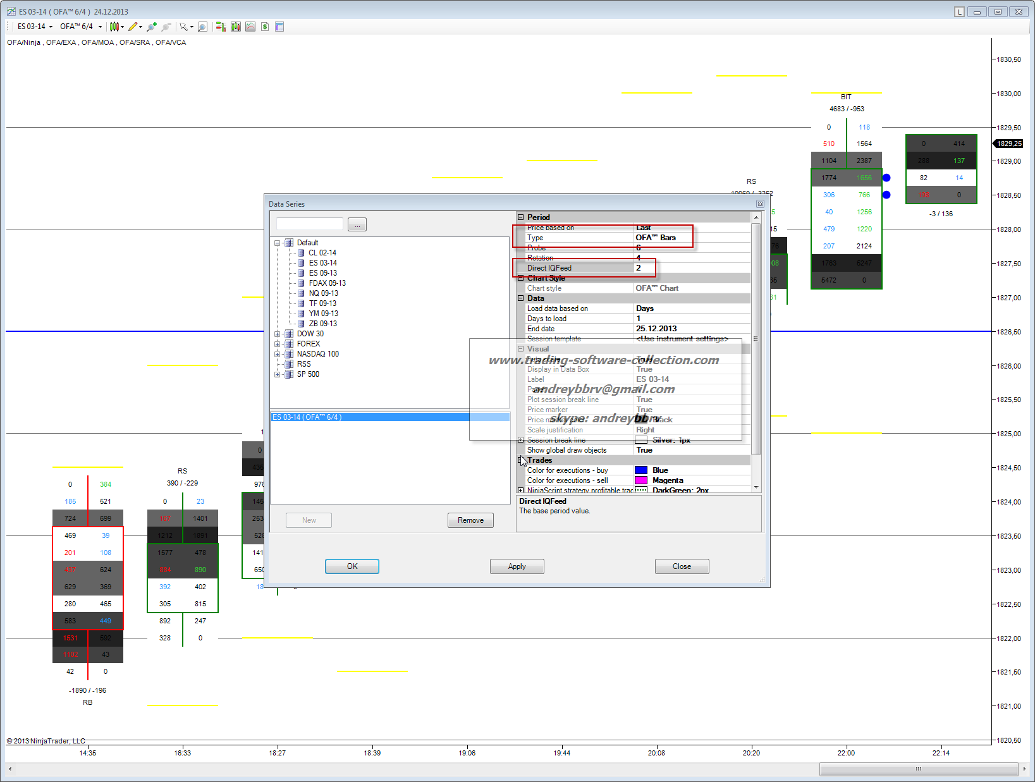1035x782 pixels.
Task: Expand the NASDAQ 100 instrument list
Action: click(x=277, y=354)
